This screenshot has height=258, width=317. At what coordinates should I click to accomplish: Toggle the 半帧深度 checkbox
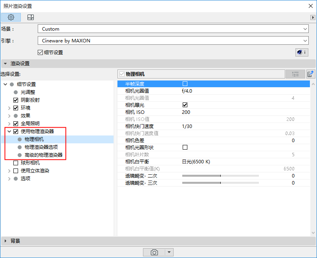(x=185, y=84)
